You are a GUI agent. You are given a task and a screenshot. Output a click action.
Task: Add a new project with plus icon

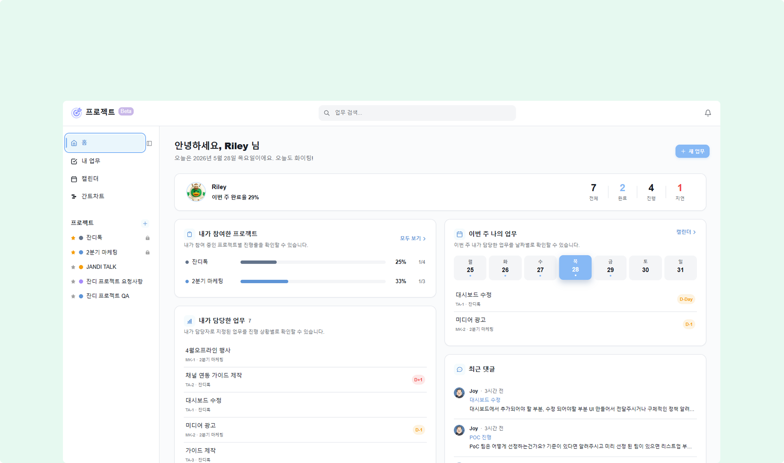[145, 223]
